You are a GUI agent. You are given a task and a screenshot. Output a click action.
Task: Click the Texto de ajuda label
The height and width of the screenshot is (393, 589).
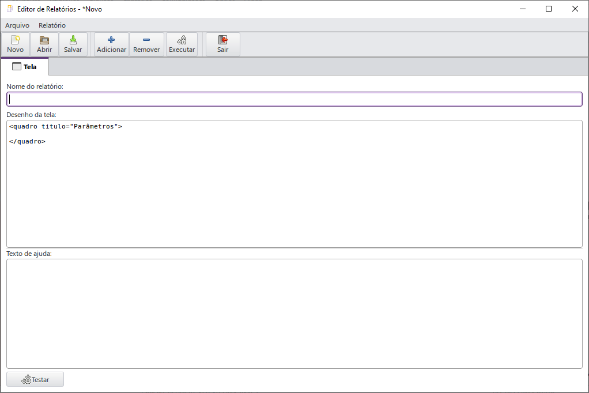[29, 254]
